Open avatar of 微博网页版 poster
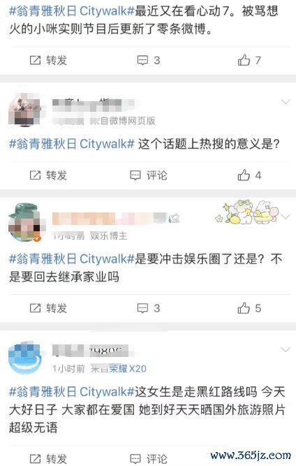Viewport: 296px width, 466px height. 25,110
